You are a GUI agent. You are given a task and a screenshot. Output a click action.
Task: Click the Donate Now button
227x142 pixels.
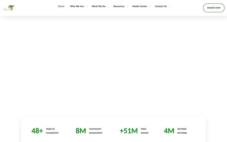click(214, 8)
